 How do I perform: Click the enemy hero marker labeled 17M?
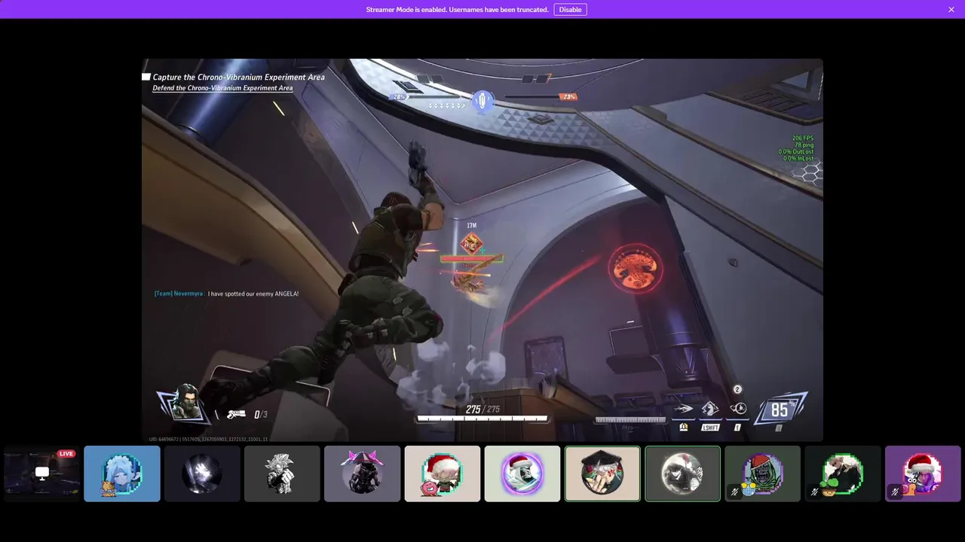[471, 242]
